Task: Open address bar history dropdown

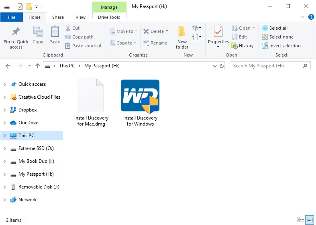Action: tap(215, 66)
